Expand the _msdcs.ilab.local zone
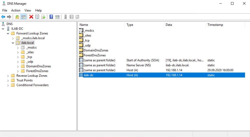This screenshot has height=137, width=250. 13,38
